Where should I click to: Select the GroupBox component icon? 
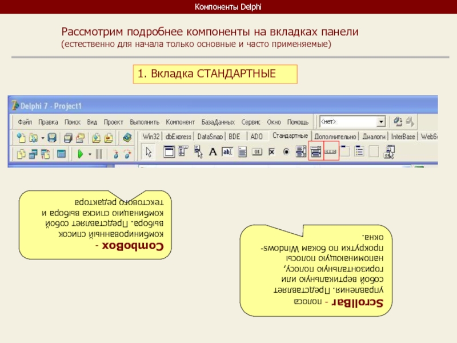(345, 151)
